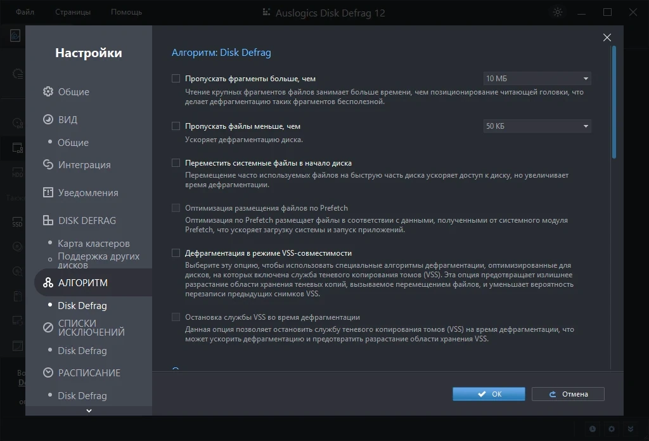The height and width of the screenshot is (441, 649).
Task: Select Общие under the ВИД section
Action: [73, 143]
